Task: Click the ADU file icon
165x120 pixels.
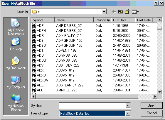Action: pos(34,55)
